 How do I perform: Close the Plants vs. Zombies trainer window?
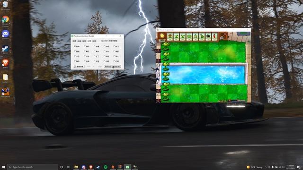pyautogui.click(x=120, y=36)
